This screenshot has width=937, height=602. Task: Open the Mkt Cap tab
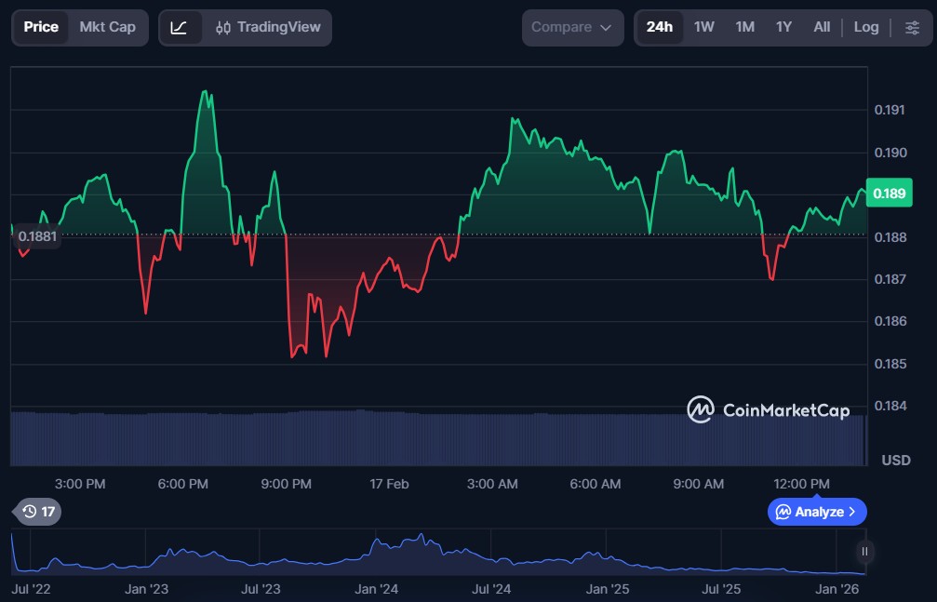pyautogui.click(x=107, y=27)
